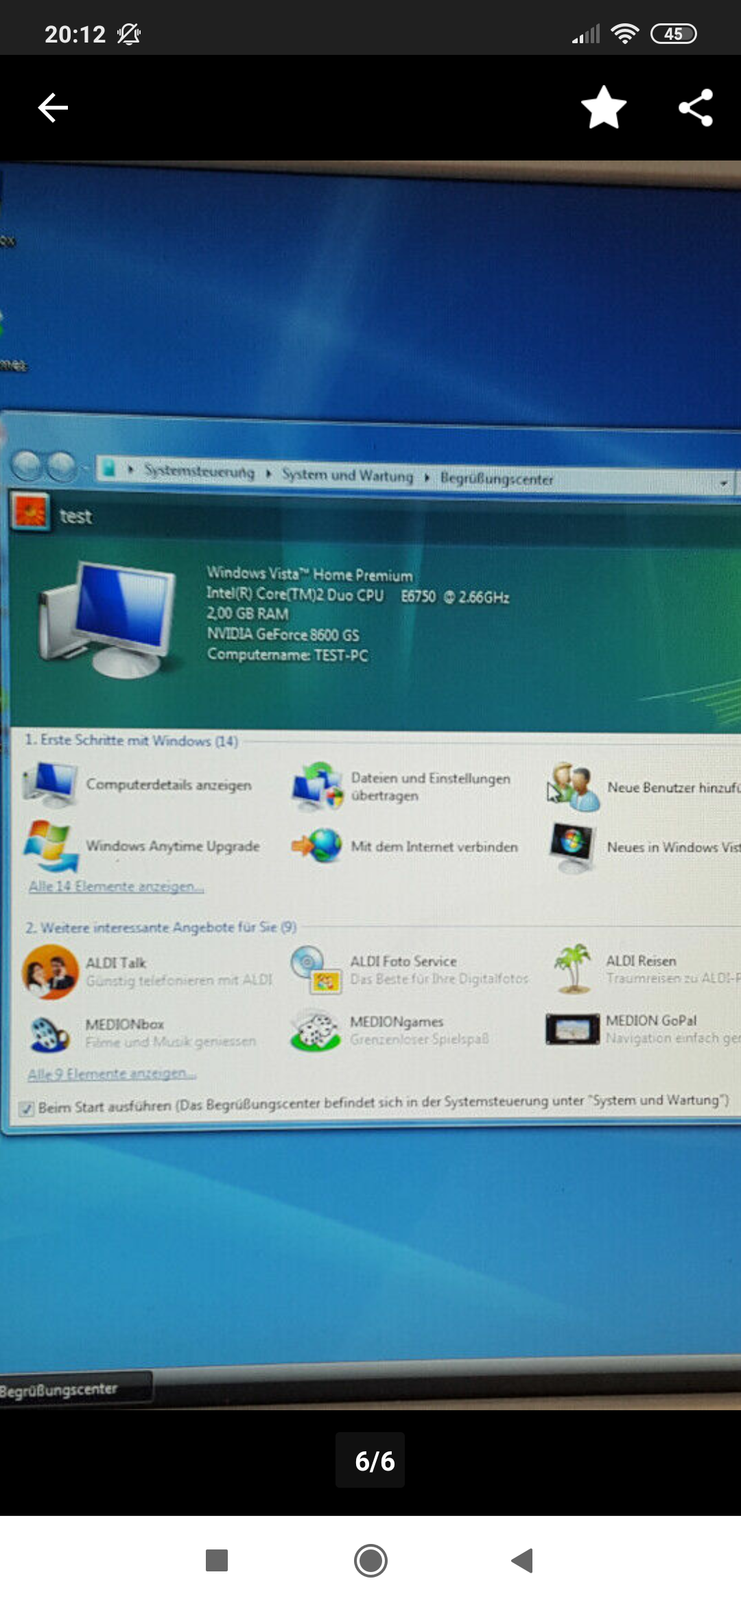Click Computerdetails anzeigen label

pyautogui.click(x=169, y=785)
